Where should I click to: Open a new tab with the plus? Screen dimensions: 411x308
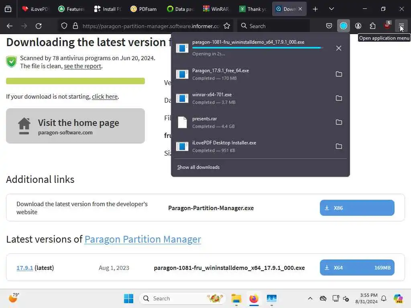point(315,9)
